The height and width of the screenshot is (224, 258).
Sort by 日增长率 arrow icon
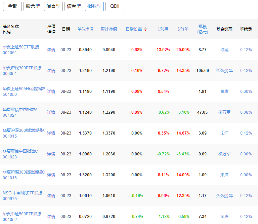pos(145,29)
